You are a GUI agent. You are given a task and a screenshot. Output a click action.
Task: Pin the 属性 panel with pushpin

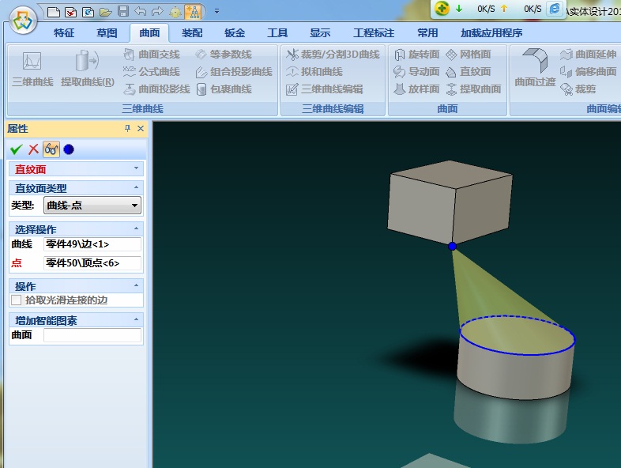point(127,129)
